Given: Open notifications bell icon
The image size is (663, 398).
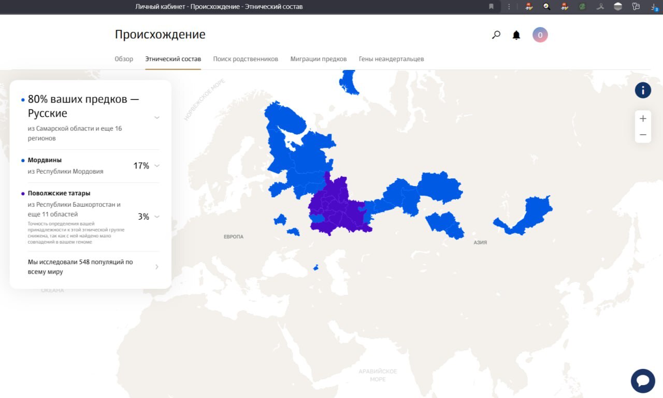Looking at the screenshot, I should (516, 35).
